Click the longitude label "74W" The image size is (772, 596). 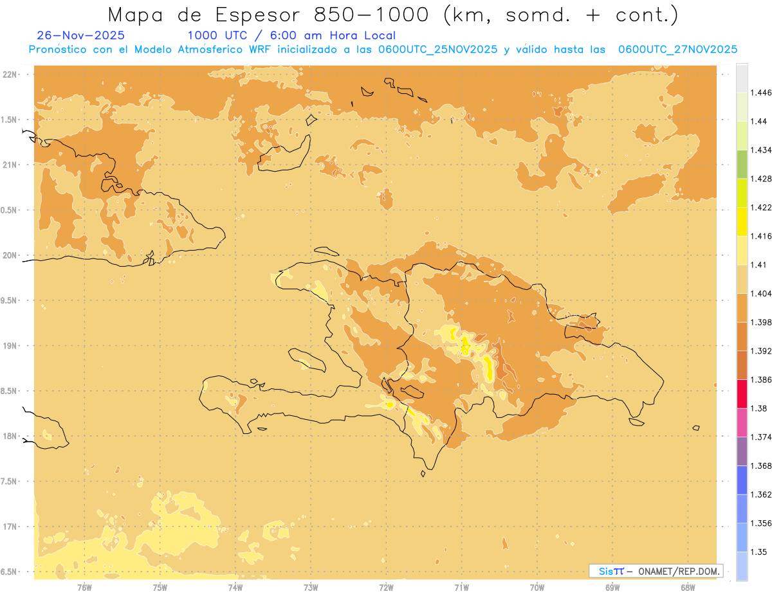[235, 588]
